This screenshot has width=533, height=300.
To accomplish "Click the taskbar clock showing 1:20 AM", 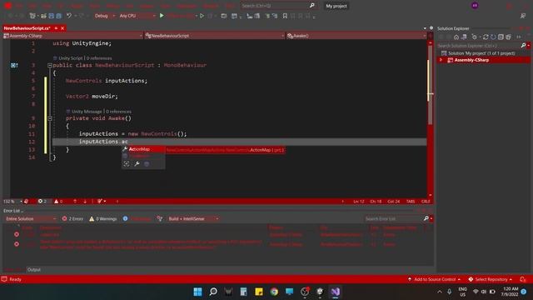I will pos(509,292).
